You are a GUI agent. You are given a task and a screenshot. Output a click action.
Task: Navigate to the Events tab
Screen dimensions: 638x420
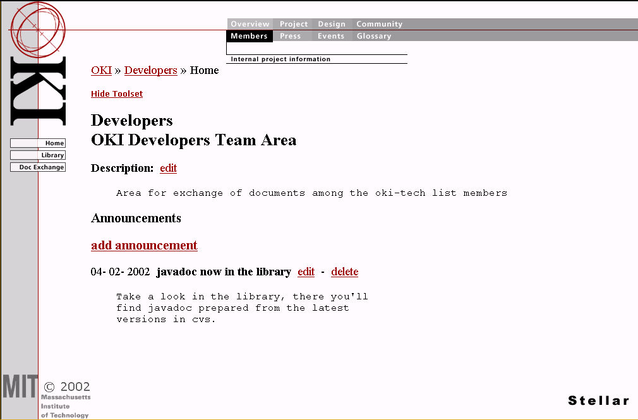coord(331,36)
